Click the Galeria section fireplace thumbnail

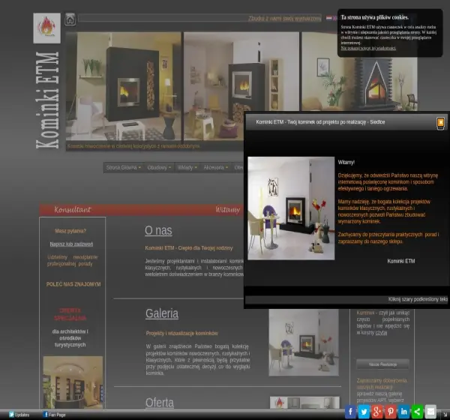(304, 343)
